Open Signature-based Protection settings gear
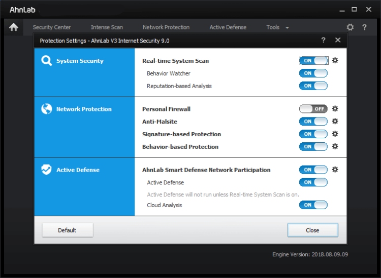This screenshot has height=278, width=381. pos(335,134)
